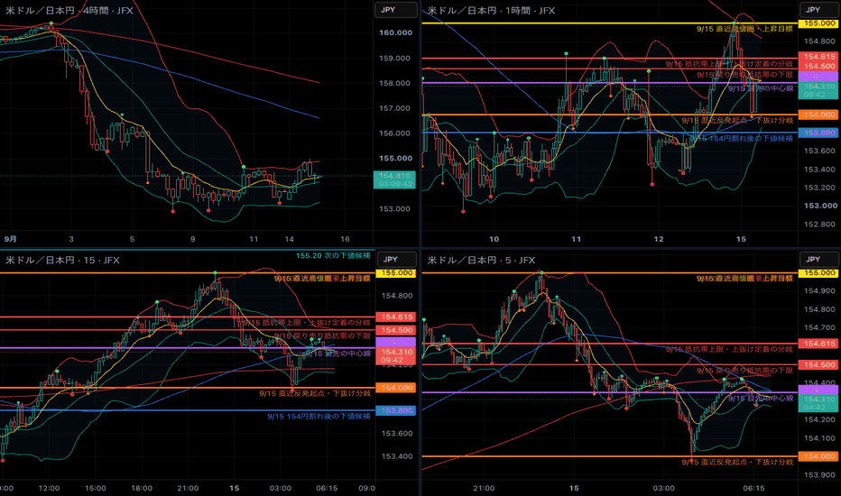Viewport: 841px width, 496px height.
Task: Open the JPY currency selector on the 1-hour chart
Action: coord(819,10)
